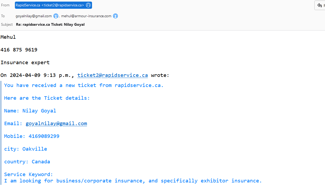This screenshot has width=325, height=188.
Task: Click the From header label
Action: click(x=5, y=5)
